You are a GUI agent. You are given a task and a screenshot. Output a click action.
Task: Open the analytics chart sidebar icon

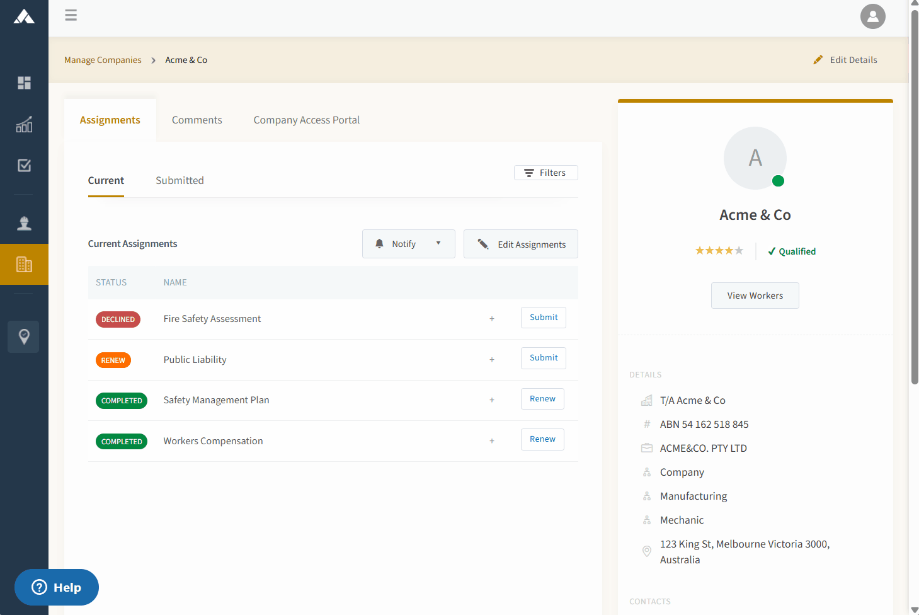pyautogui.click(x=24, y=124)
